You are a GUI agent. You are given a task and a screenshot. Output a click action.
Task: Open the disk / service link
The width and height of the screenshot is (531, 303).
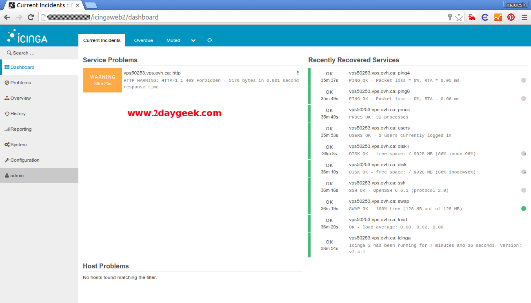point(379,146)
